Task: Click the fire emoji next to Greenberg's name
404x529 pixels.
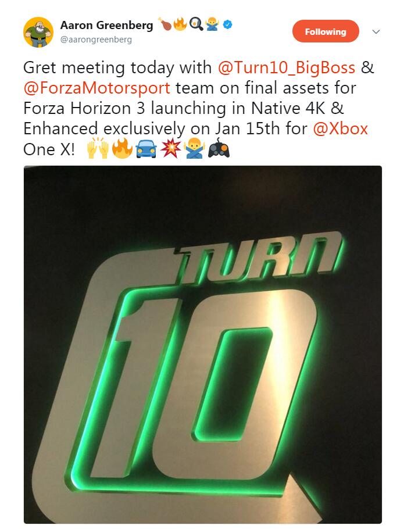Action: [180, 24]
